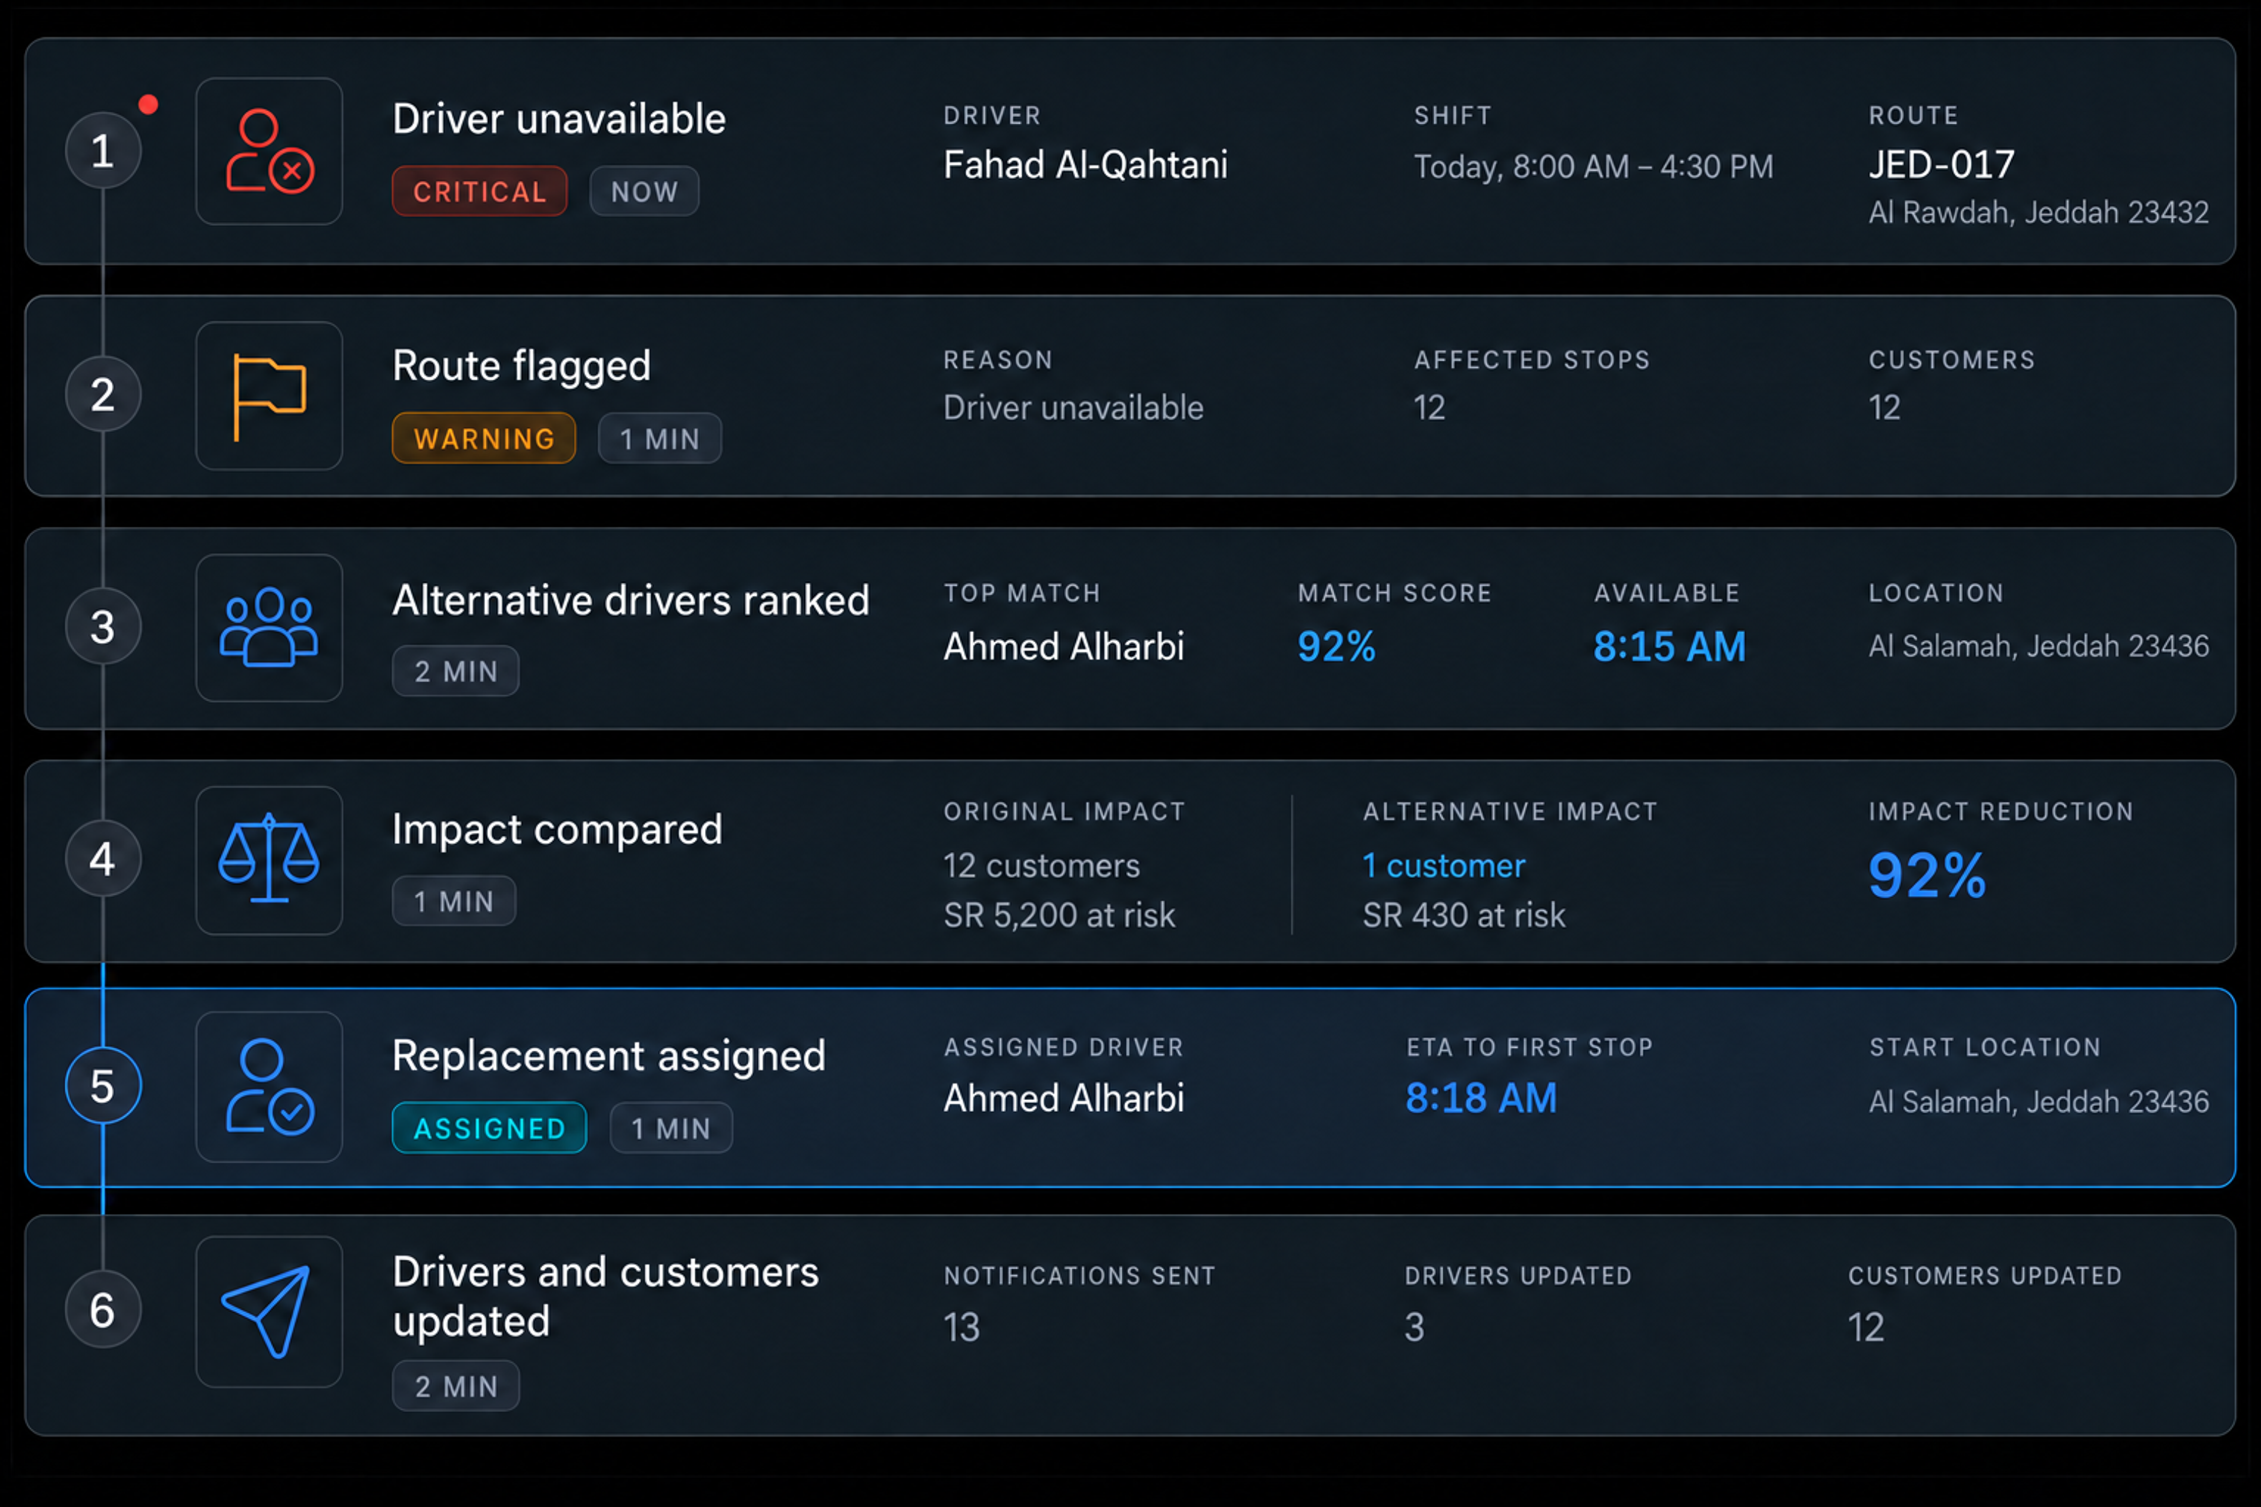The width and height of the screenshot is (2261, 1507).
Task: Click the 1 MIN badge under Route flagged
Action: click(659, 438)
